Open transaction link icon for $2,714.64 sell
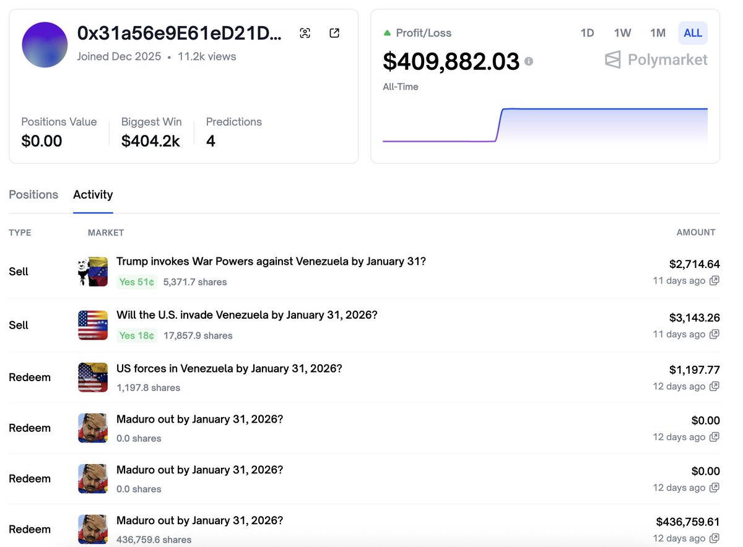This screenshot has width=743, height=547. click(x=714, y=281)
